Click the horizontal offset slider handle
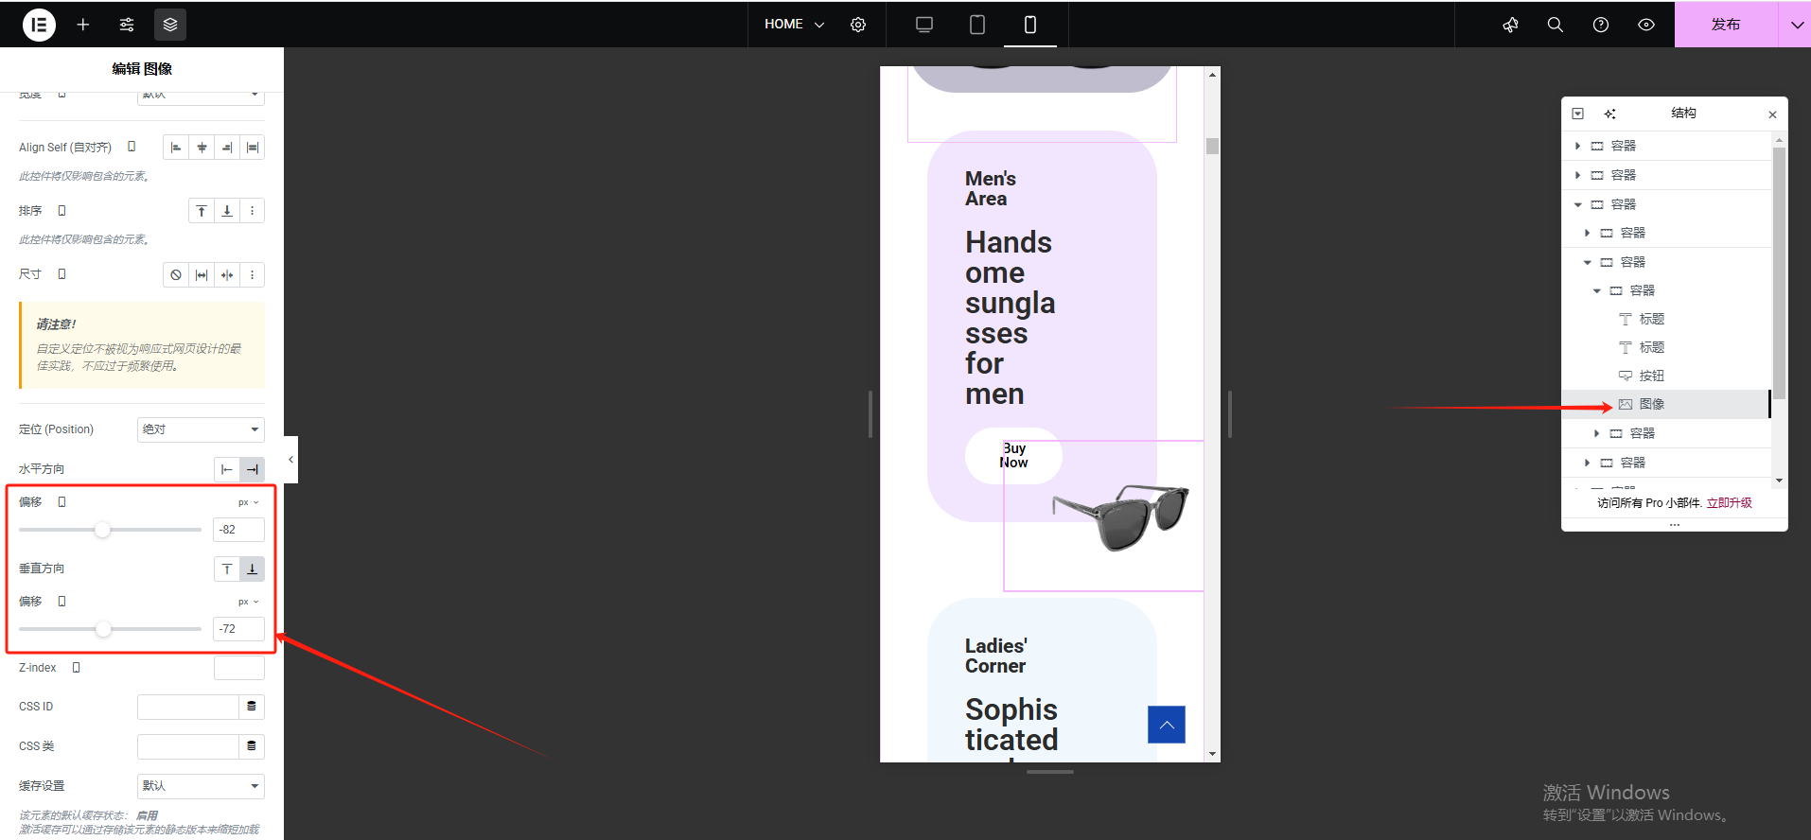Image resolution: width=1811 pixels, height=840 pixels. coord(102,530)
